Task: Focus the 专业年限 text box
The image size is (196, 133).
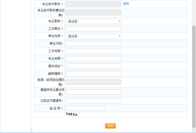Action: [x=93, y=58]
